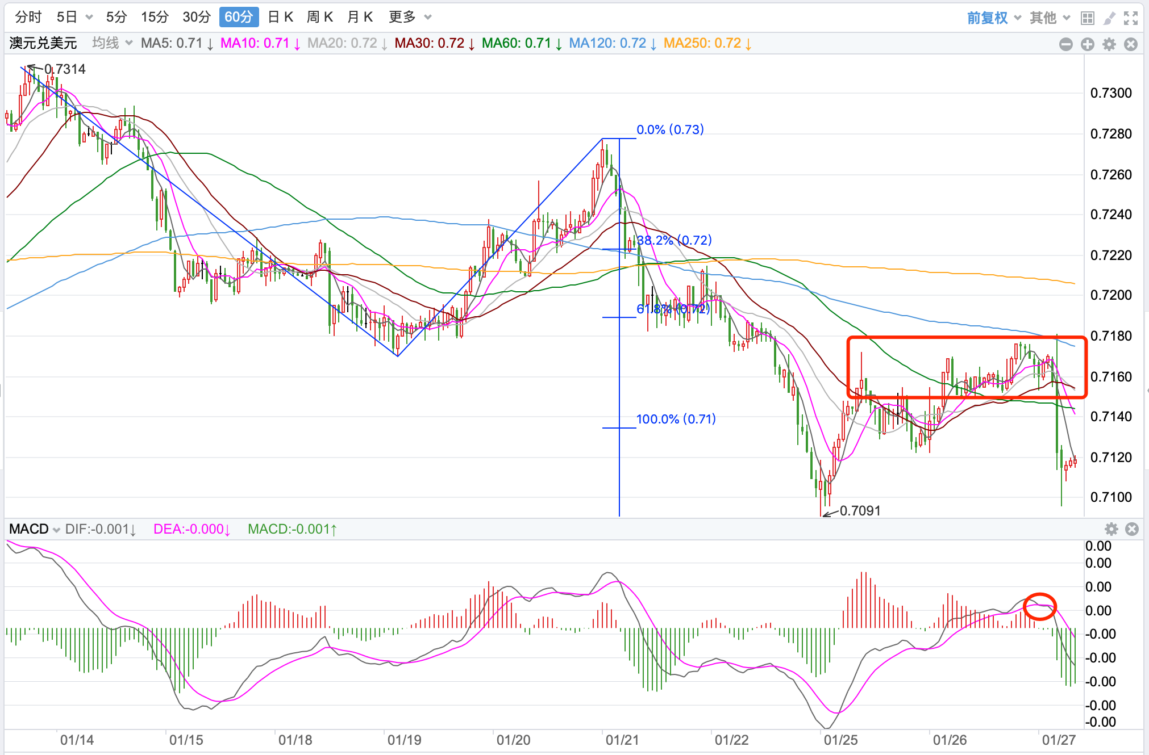Click the minus zoom-out icon on MA bar
Screen dimensions: 1149x755
coord(1066,44)
